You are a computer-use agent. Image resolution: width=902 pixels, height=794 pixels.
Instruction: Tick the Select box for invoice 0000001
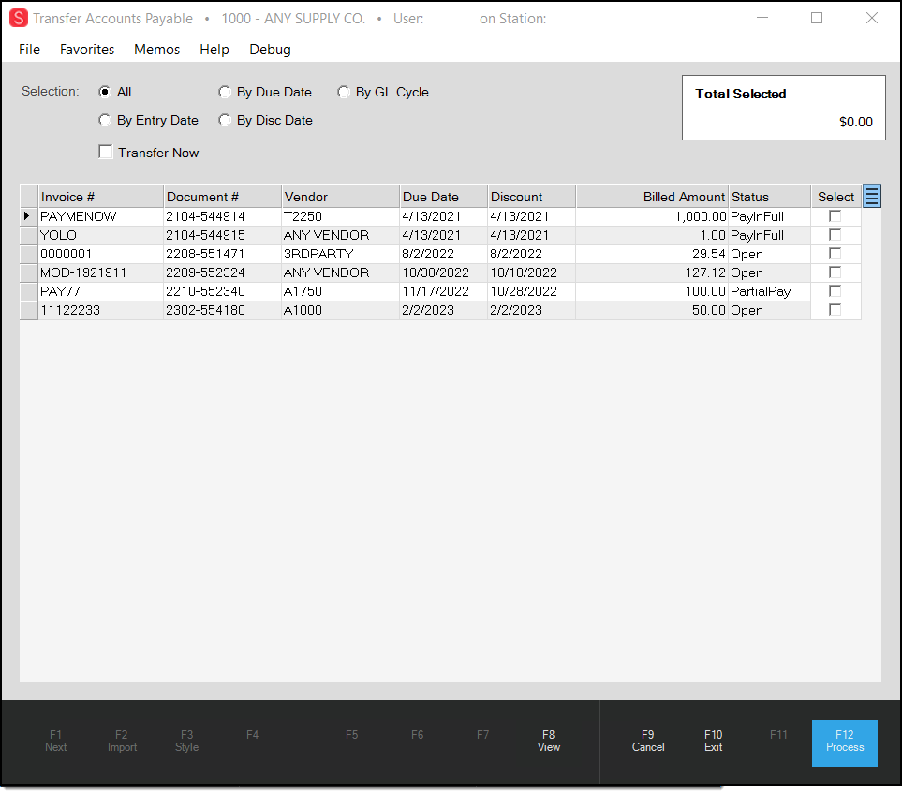click(x=835, y=254)
